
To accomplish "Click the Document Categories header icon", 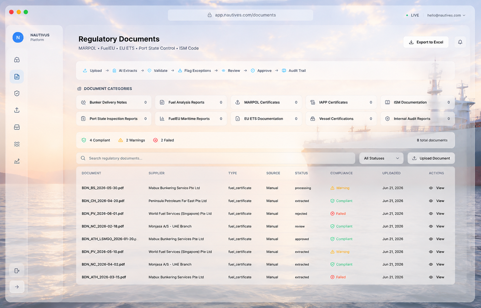I will click(x=79, y=89).
